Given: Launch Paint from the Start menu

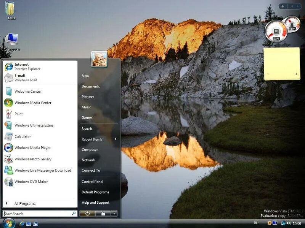Looking at the screenshot, I should [40, 114].
